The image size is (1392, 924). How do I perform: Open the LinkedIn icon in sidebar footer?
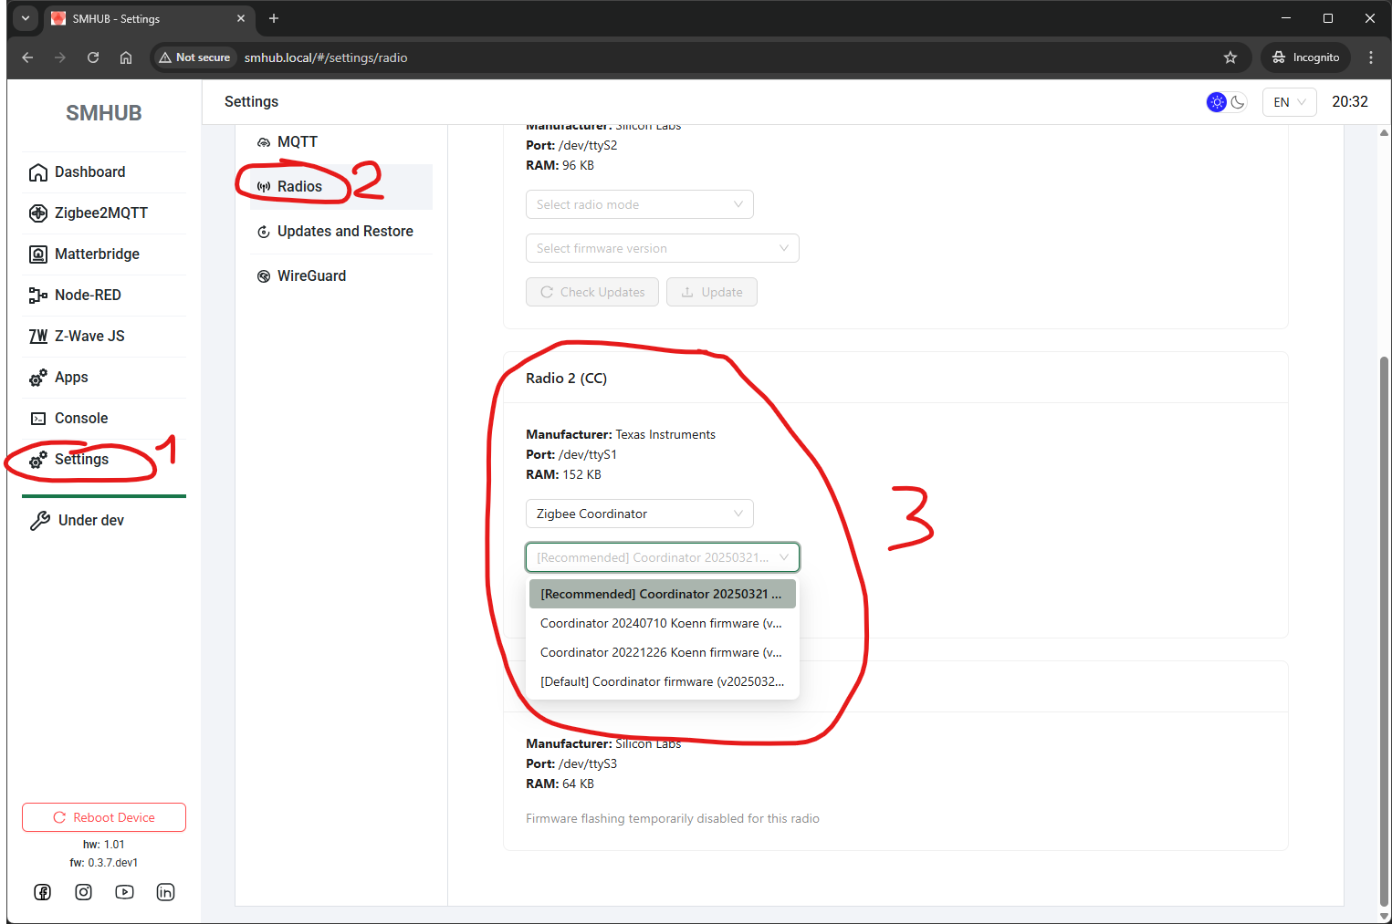coord(165,892)
